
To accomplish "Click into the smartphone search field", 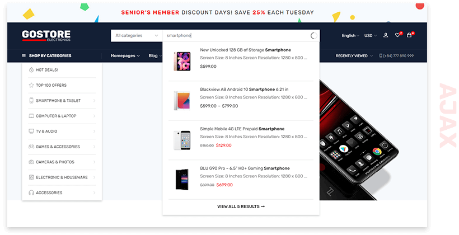I will (x=236, y=36).
